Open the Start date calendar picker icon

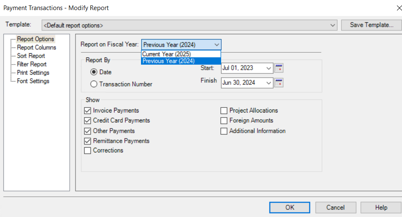pos(279,68)
